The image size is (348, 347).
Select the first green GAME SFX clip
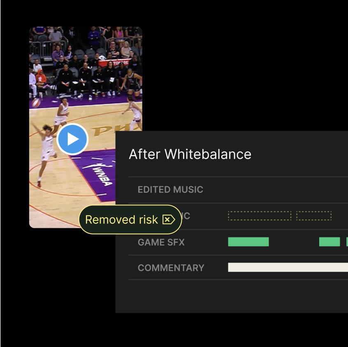pos(248,242)
